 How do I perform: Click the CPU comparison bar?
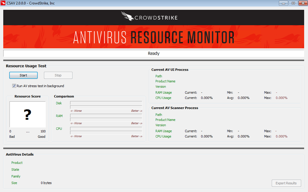pos(106,131)
